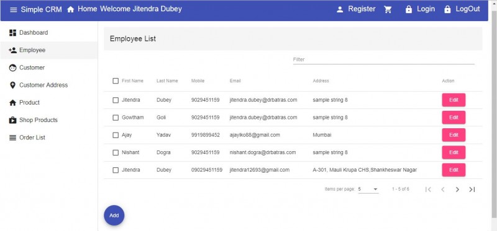497x231 pixels.
Task: Click the Simple CRM title
Action: (41, 9)
